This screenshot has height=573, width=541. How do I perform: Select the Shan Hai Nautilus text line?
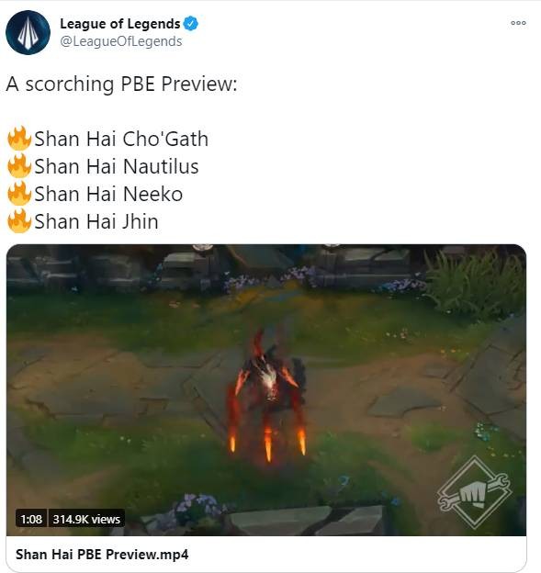[x=117, y=166]
